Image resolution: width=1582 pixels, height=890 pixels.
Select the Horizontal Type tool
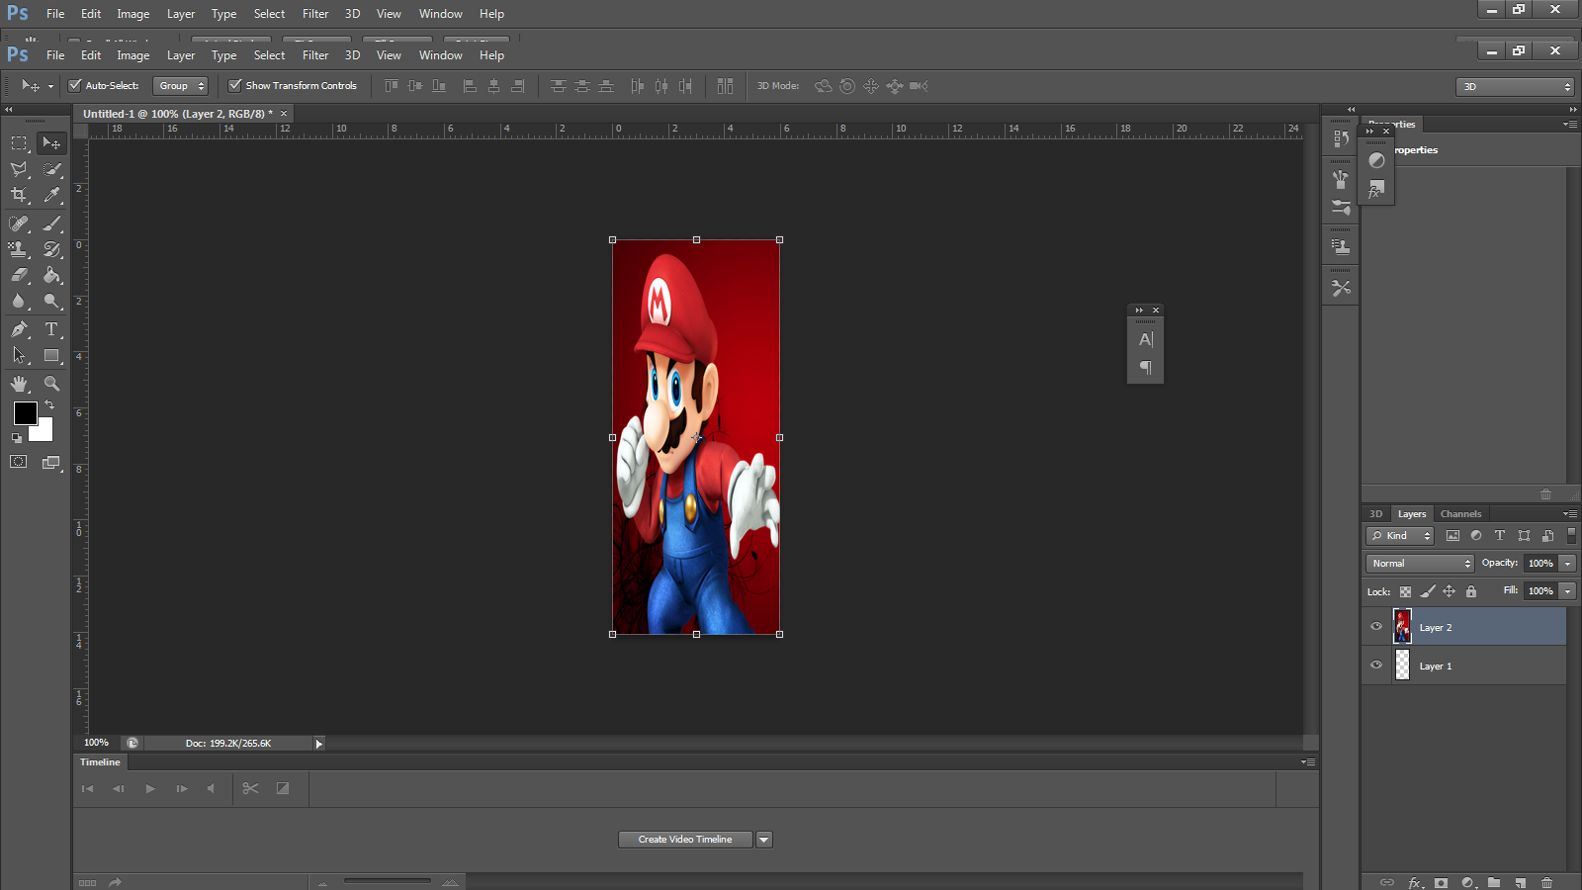pyautogui.click(x=51, y=329)
